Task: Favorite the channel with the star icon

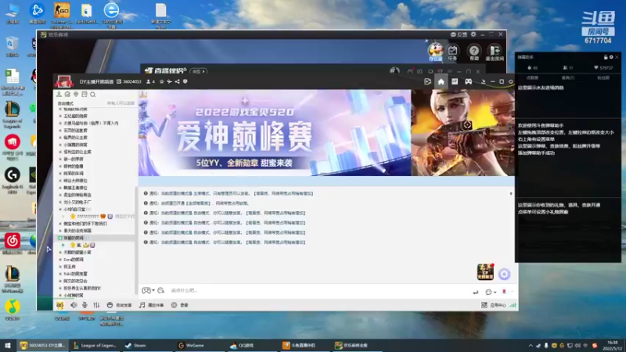Action: tap(162, 81)
